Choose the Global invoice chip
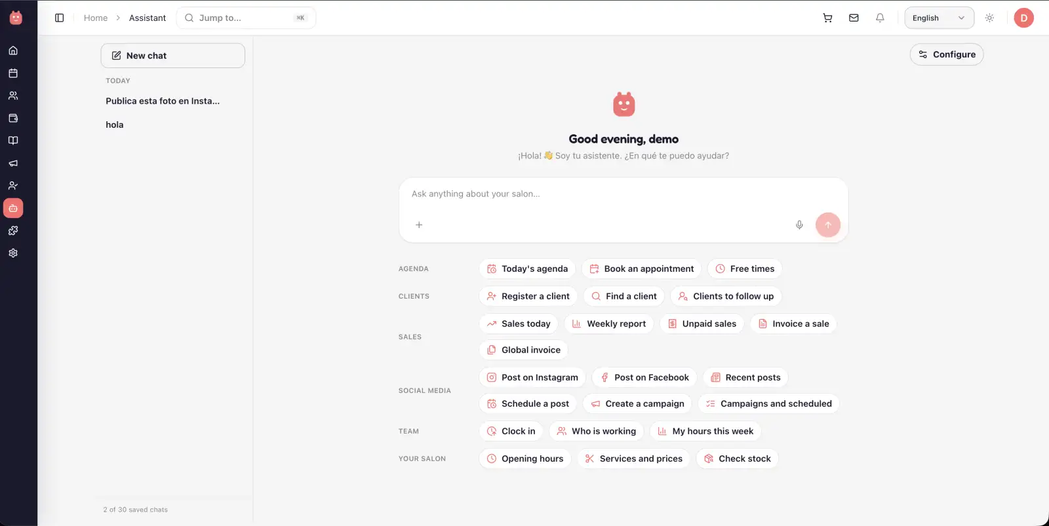1049x526 pixels. point(524,350)
